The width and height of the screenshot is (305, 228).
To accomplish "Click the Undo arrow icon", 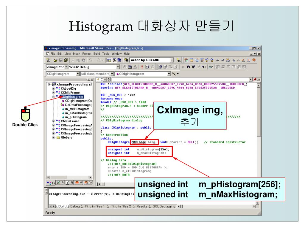I will [91, 60].
